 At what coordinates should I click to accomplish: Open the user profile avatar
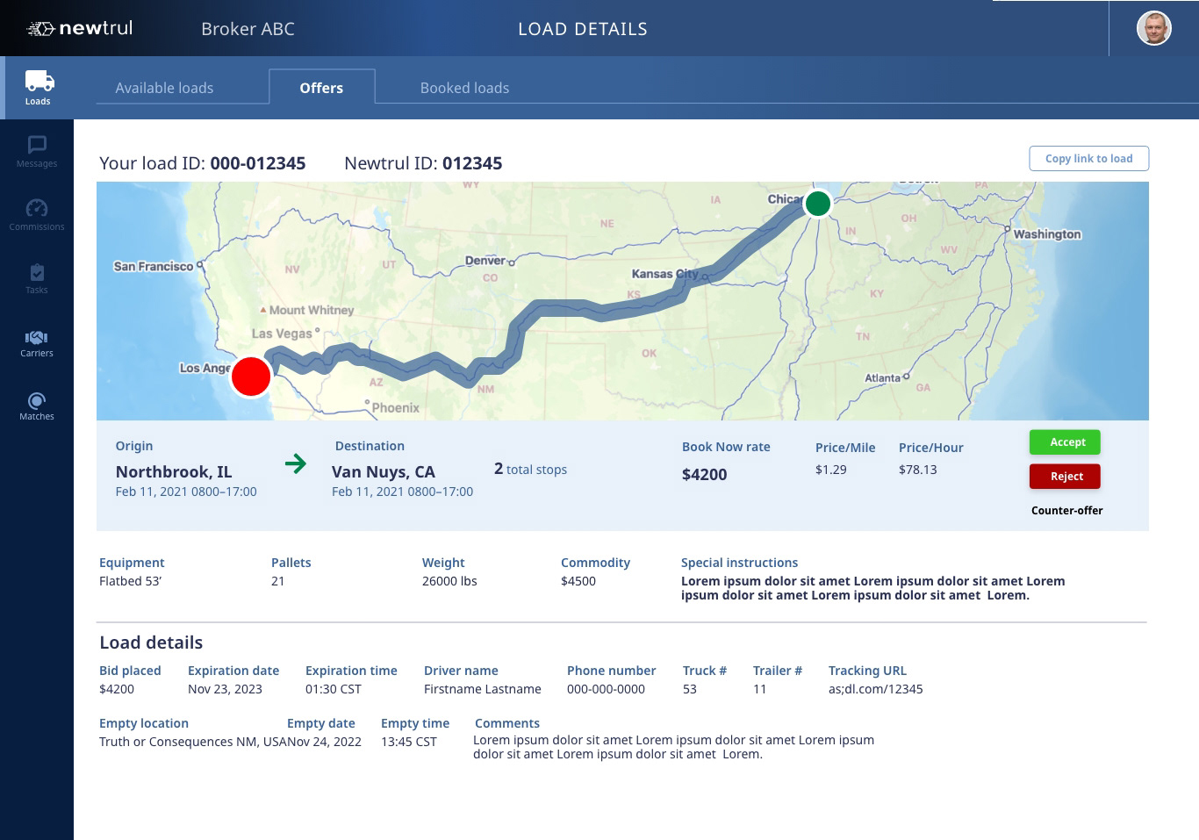point(1154,28)
